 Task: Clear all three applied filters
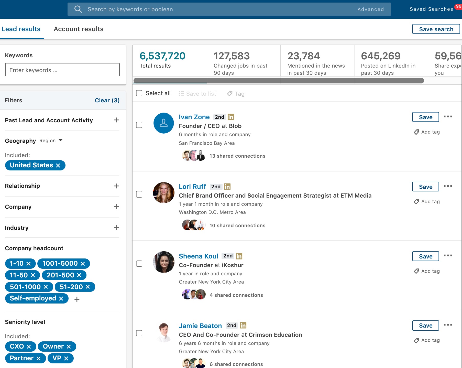[x=107, y=100]
